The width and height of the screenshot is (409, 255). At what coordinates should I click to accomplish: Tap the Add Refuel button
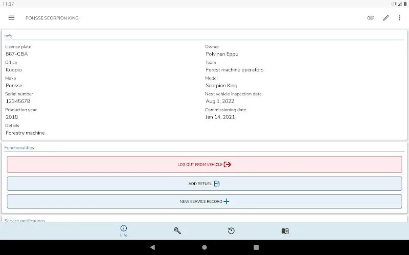(x=204, y=184)
